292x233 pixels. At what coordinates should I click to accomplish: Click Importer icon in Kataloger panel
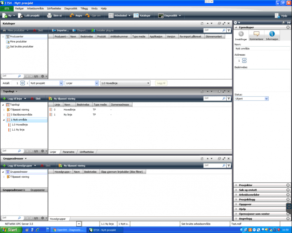[x=54, y=30]
